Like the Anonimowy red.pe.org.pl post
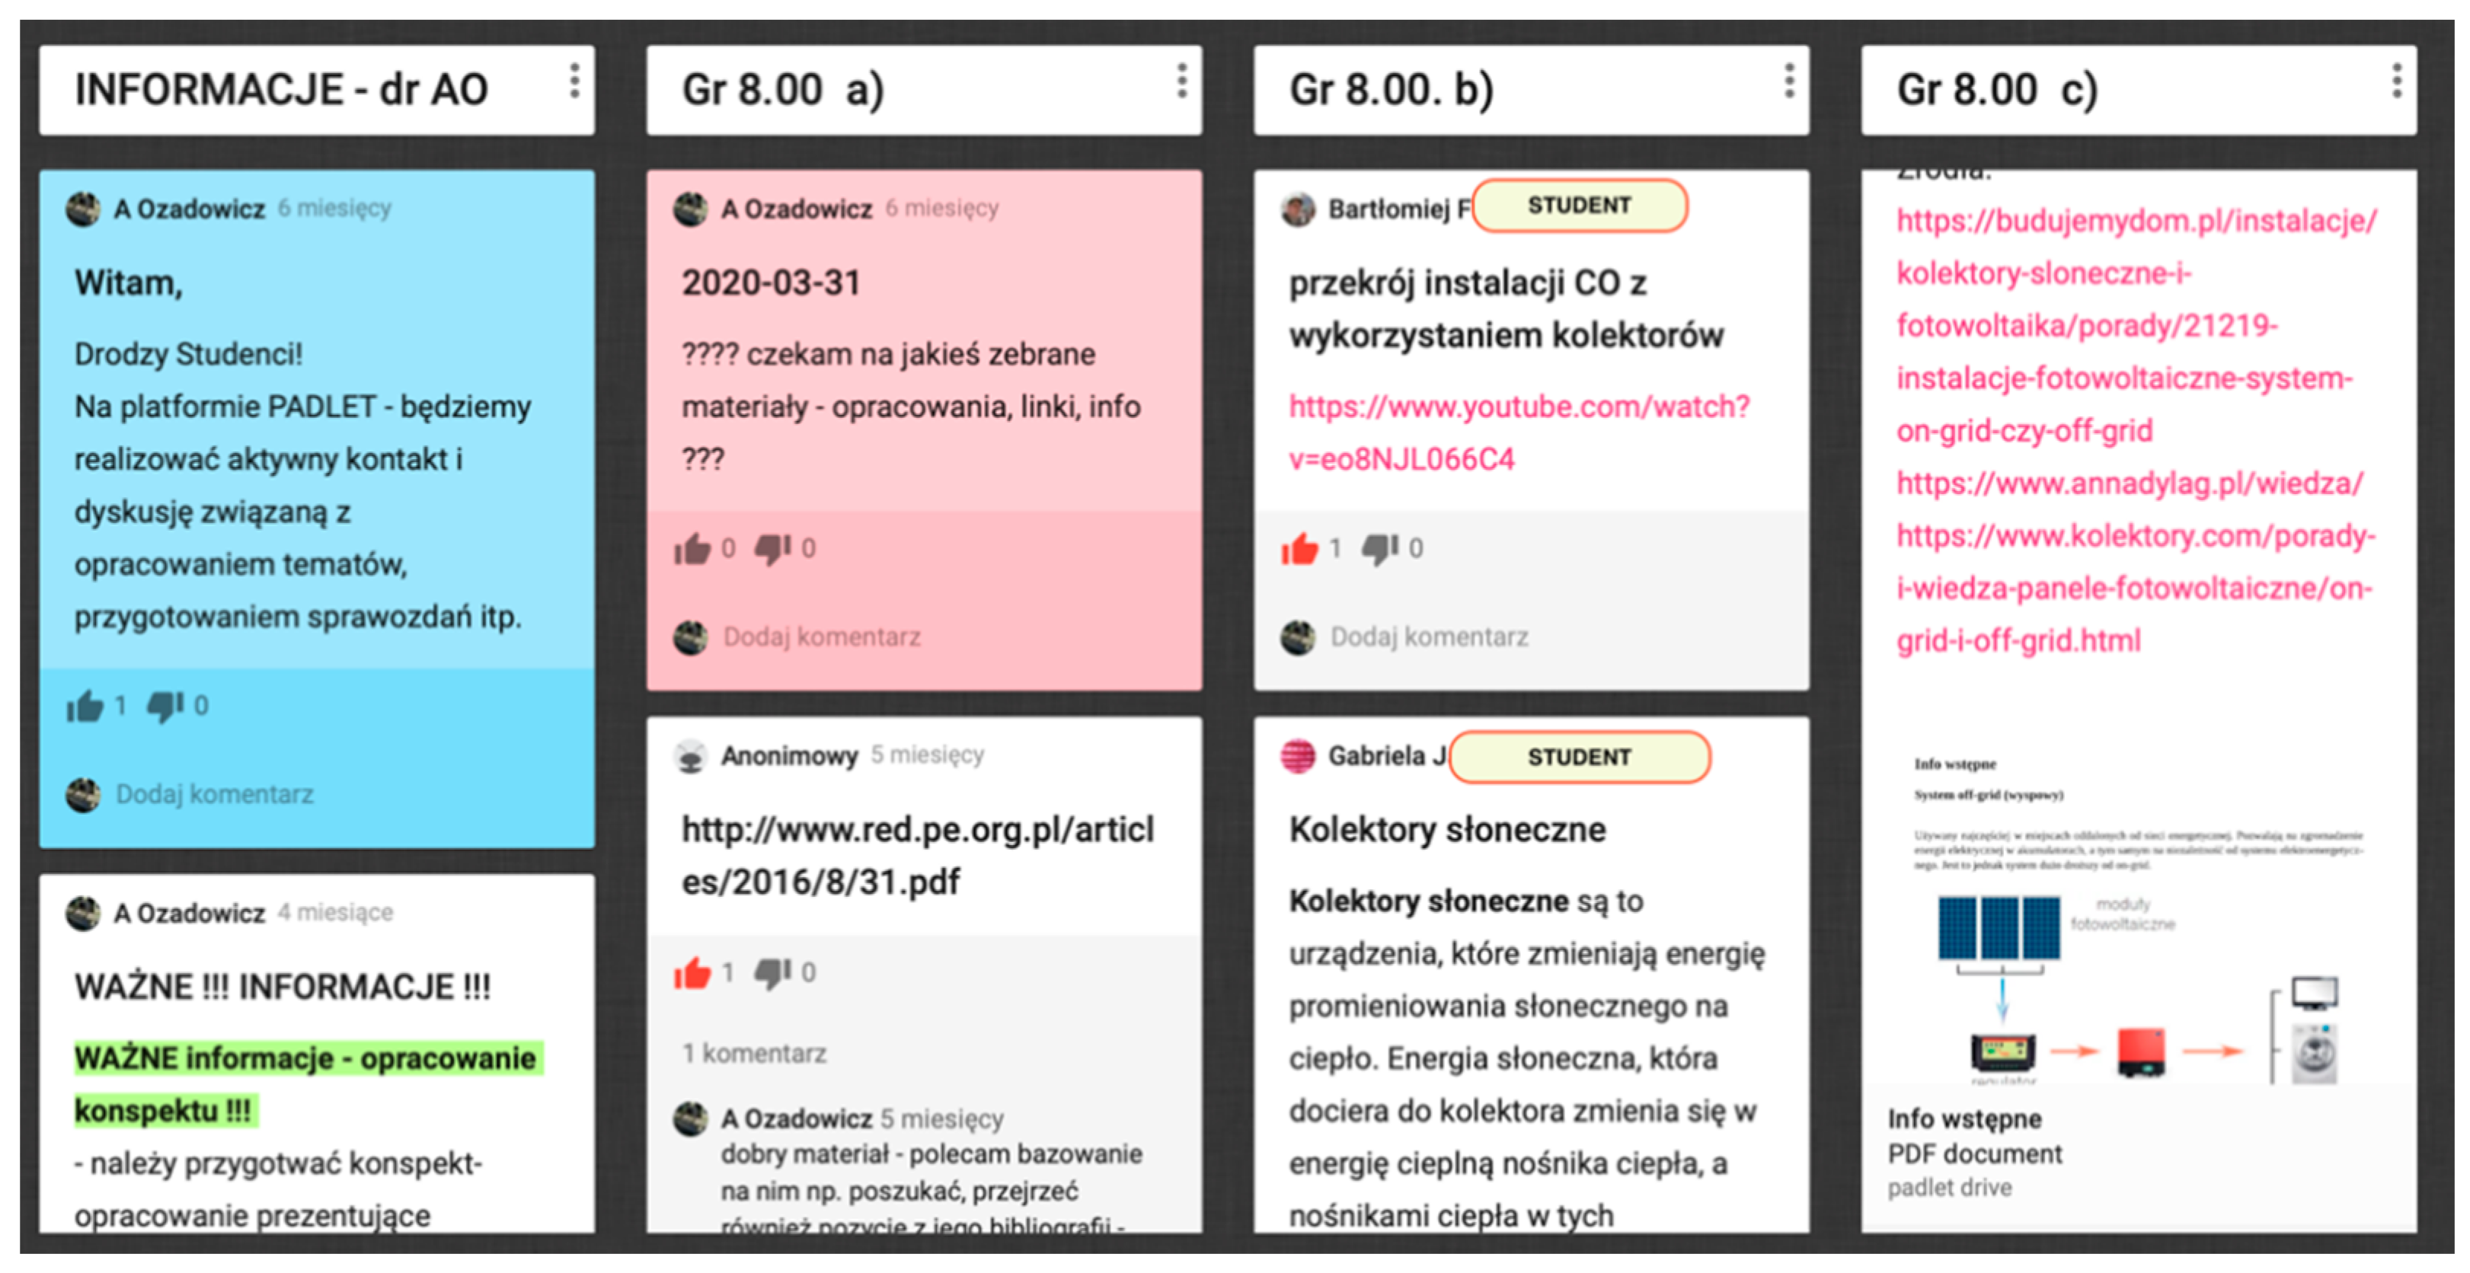 coord(692,973)
